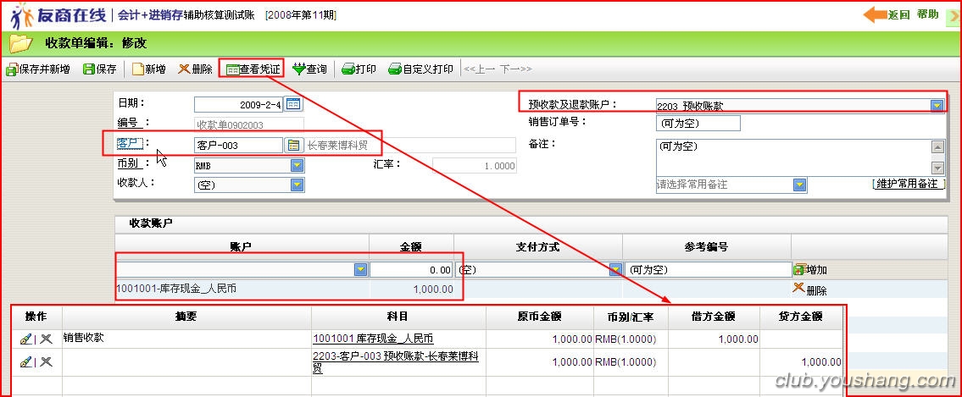Image resolution: width=962 pixels, height=397 pixels.
Task: Go to next record 下一
Action: pos(515,69)
